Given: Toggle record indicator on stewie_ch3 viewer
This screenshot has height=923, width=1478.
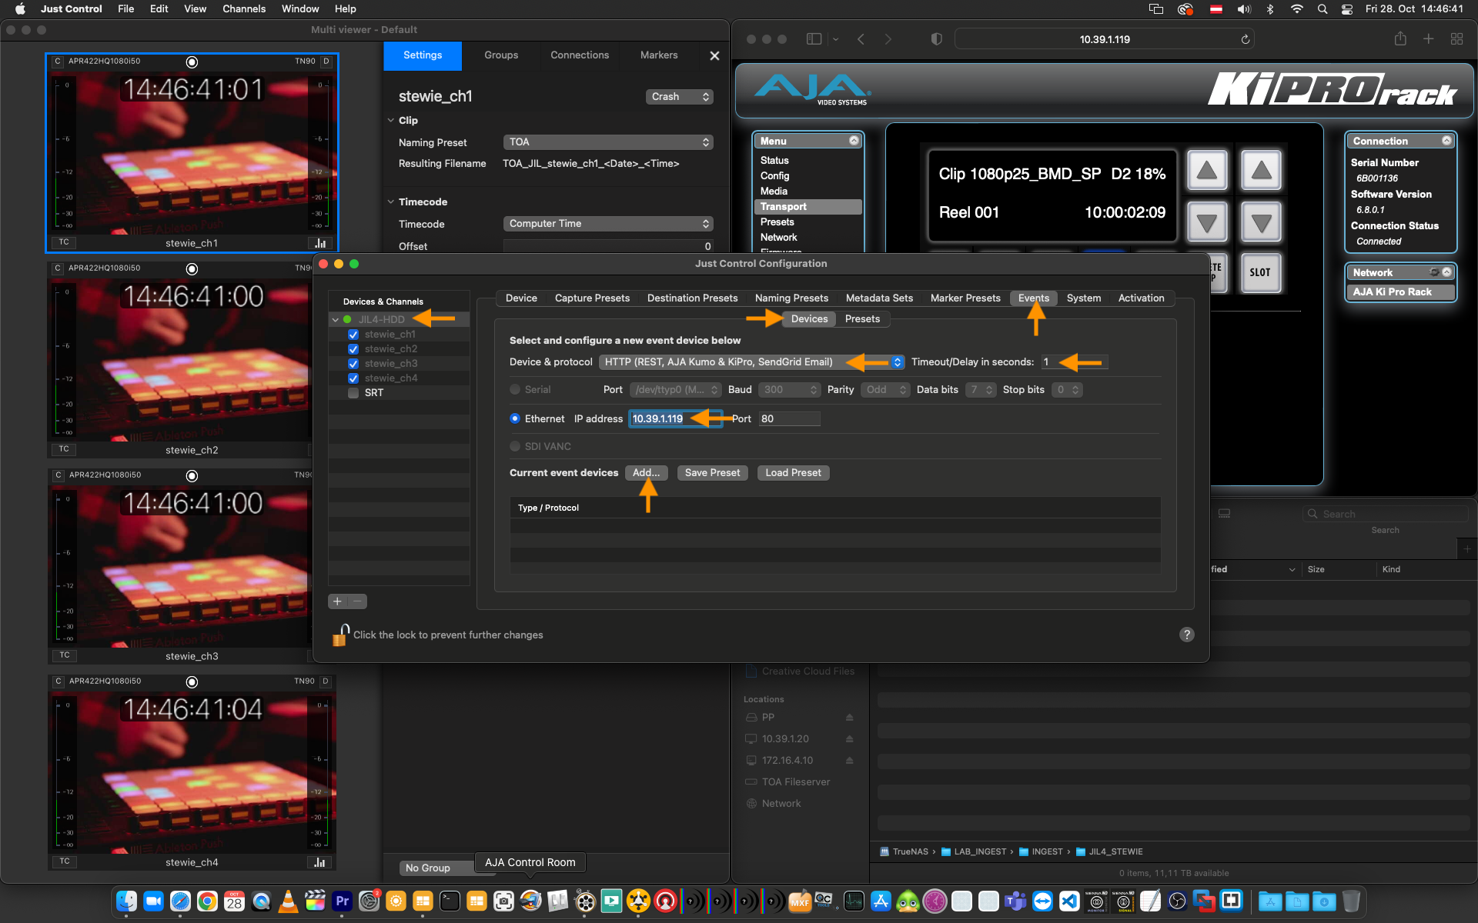Looking at the screenshot, I should point(192,476).
